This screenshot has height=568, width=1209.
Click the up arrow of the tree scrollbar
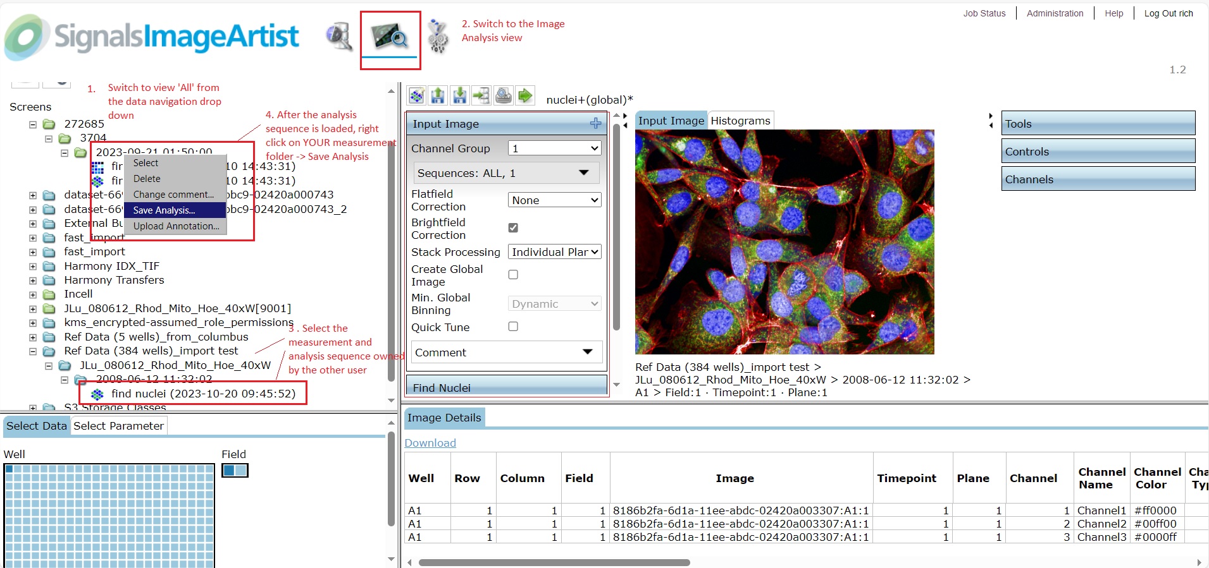pos(391,92)
